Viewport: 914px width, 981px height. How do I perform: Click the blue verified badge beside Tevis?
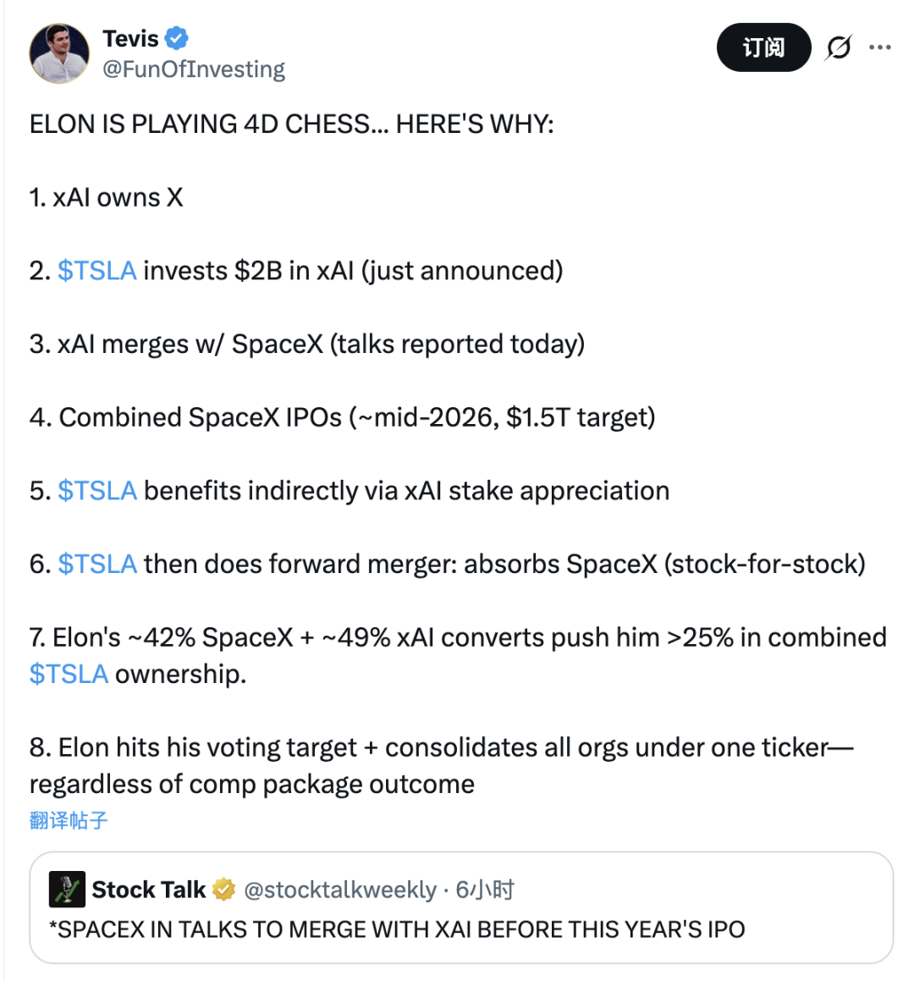click(176, 38)
